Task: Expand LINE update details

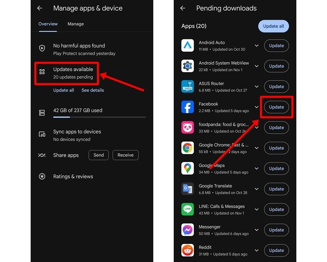Action: click(257, 209)
